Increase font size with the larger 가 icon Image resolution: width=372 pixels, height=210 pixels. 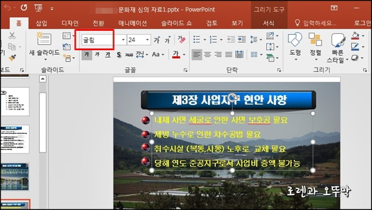point(157,40)
